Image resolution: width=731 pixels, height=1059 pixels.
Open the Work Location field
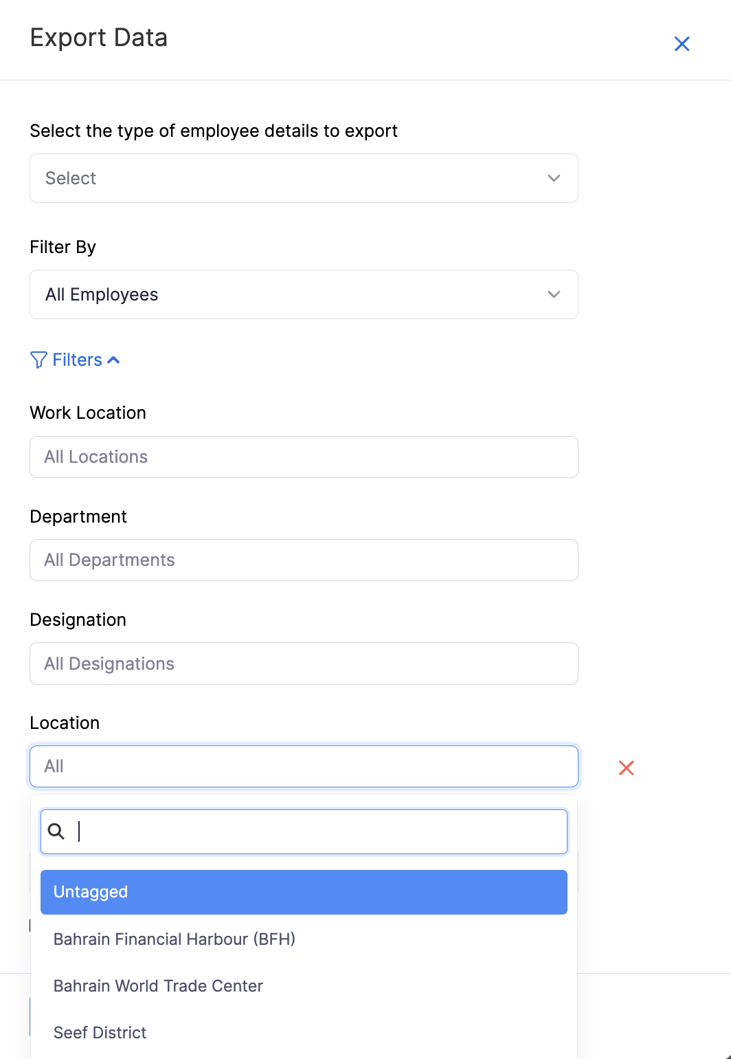pyautogui.click(x=304, y=457)
